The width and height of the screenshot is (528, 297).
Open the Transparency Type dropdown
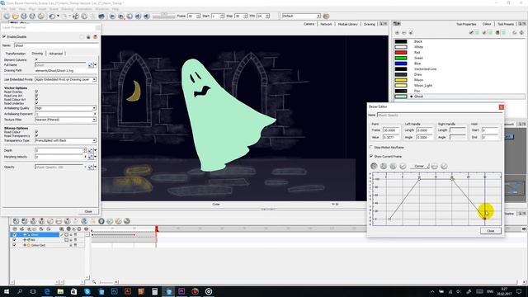66,140
